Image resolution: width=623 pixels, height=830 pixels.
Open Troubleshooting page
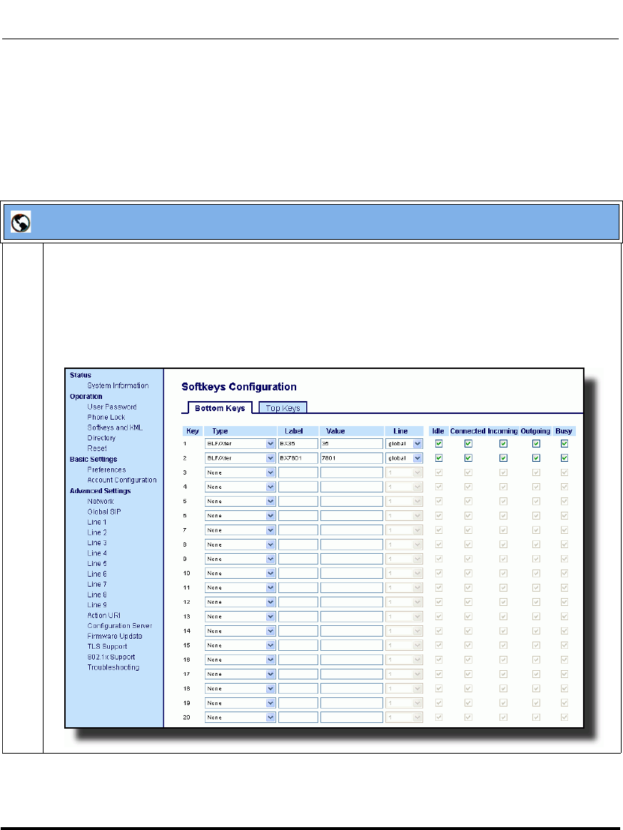pos(113,667)
